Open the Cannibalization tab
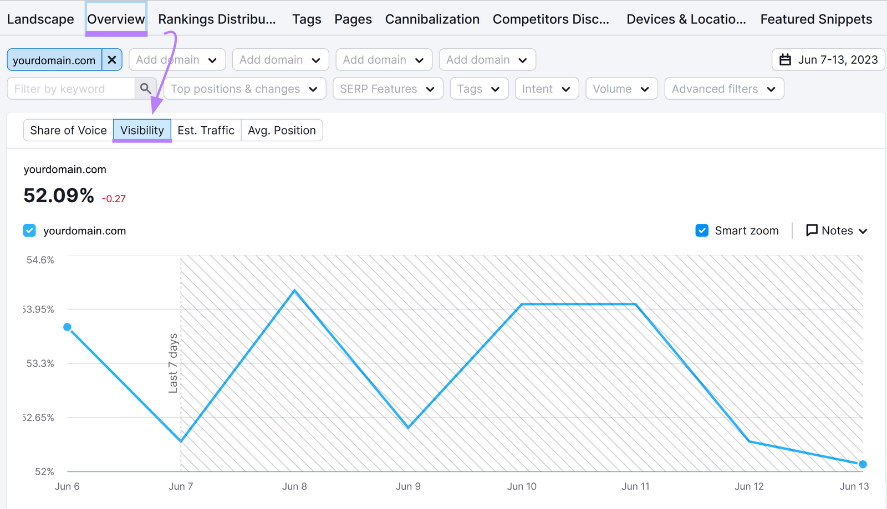 432,19
